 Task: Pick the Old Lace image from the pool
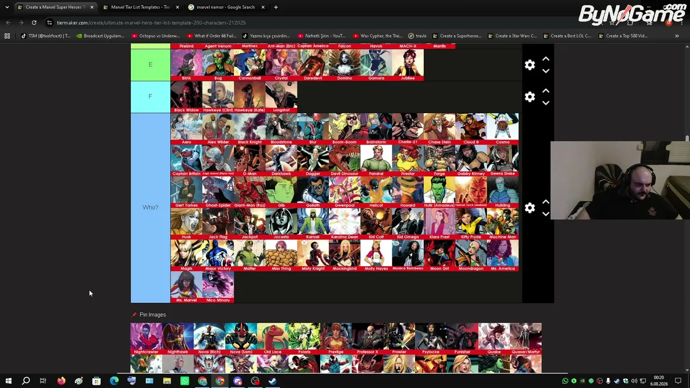click(273, 339)
